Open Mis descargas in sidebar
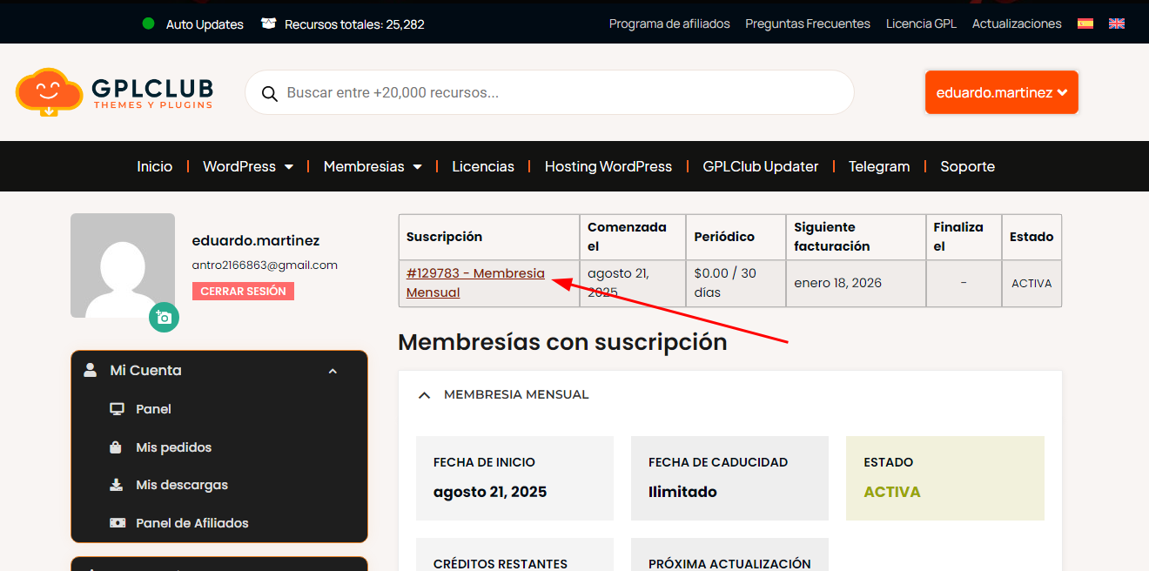 [182, 485]
